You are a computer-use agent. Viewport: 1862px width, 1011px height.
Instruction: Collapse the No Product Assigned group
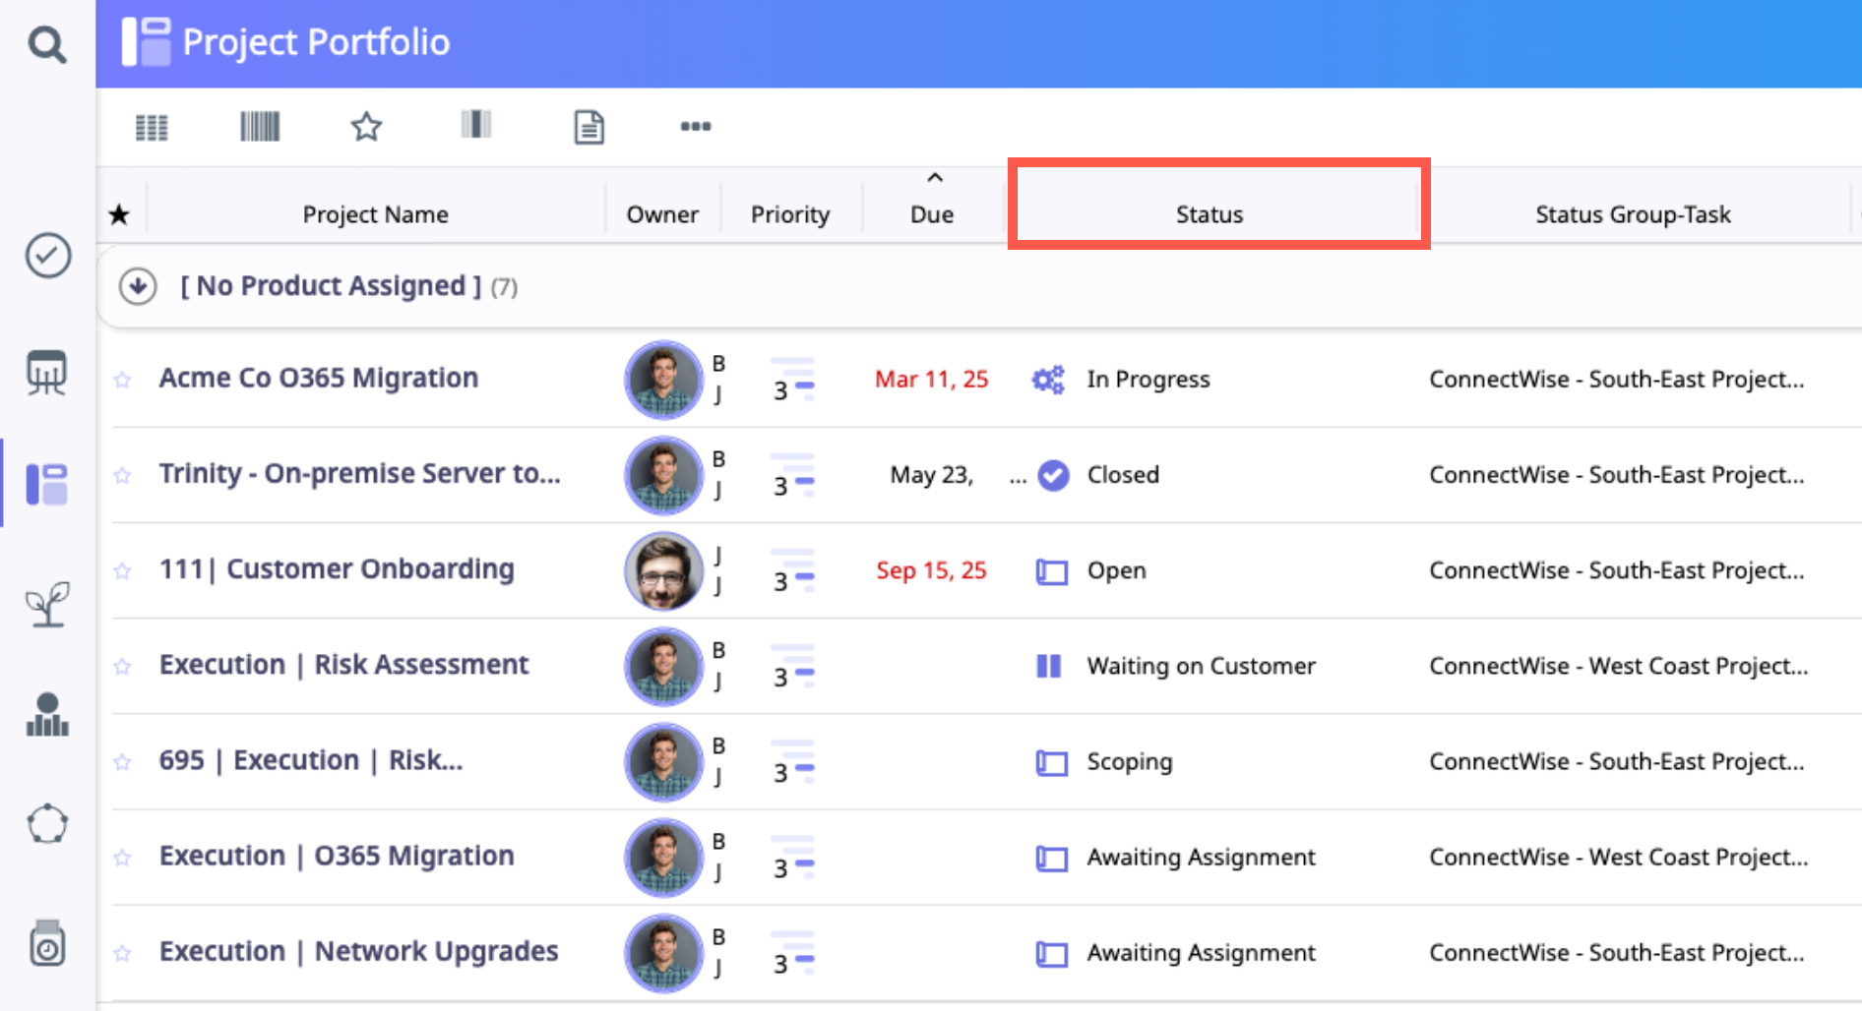[138, 286]
